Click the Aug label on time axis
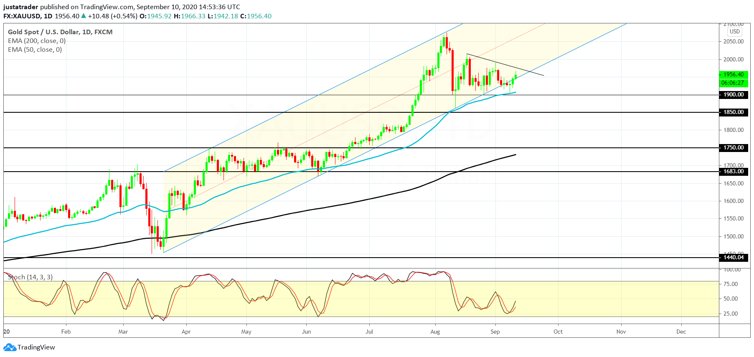 point(435,332)
